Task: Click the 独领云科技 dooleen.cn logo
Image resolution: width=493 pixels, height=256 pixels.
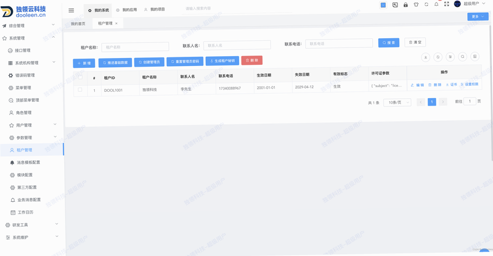Action: [23, 12]
